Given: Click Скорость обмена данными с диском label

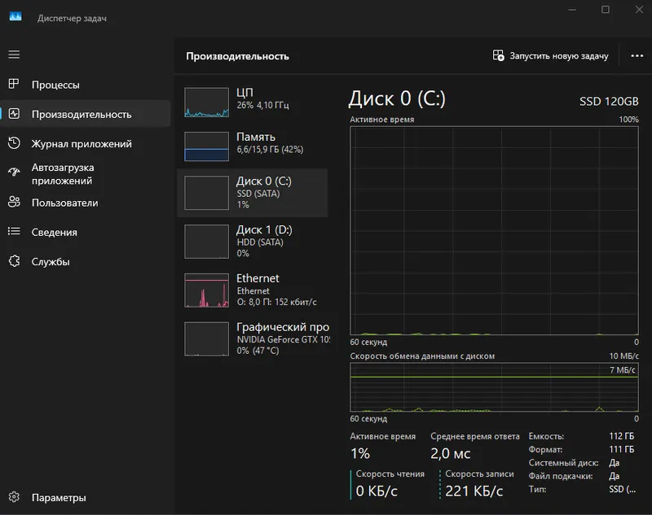Looking at the screenshot, I should tap(422, 356).
